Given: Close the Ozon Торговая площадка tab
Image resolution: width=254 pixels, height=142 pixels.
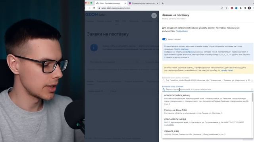Looking at the screenshot, I should click(125, 3).
